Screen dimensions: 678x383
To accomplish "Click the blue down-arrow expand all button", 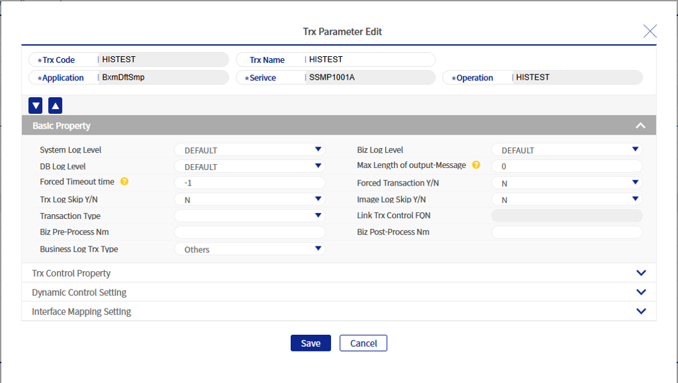I will (36, 105).
